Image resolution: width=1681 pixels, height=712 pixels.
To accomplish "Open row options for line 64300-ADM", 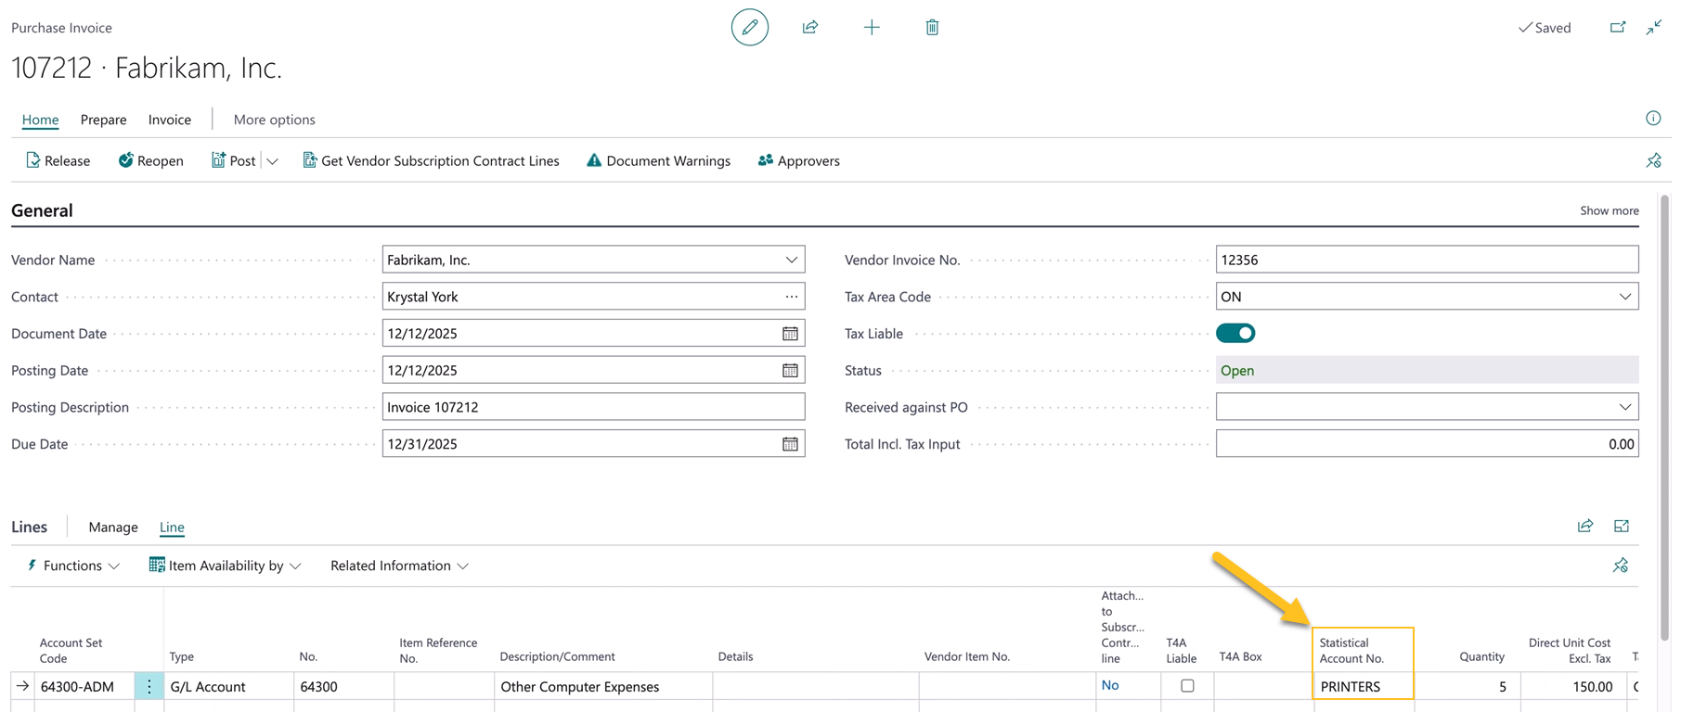I will coord(149,686).
